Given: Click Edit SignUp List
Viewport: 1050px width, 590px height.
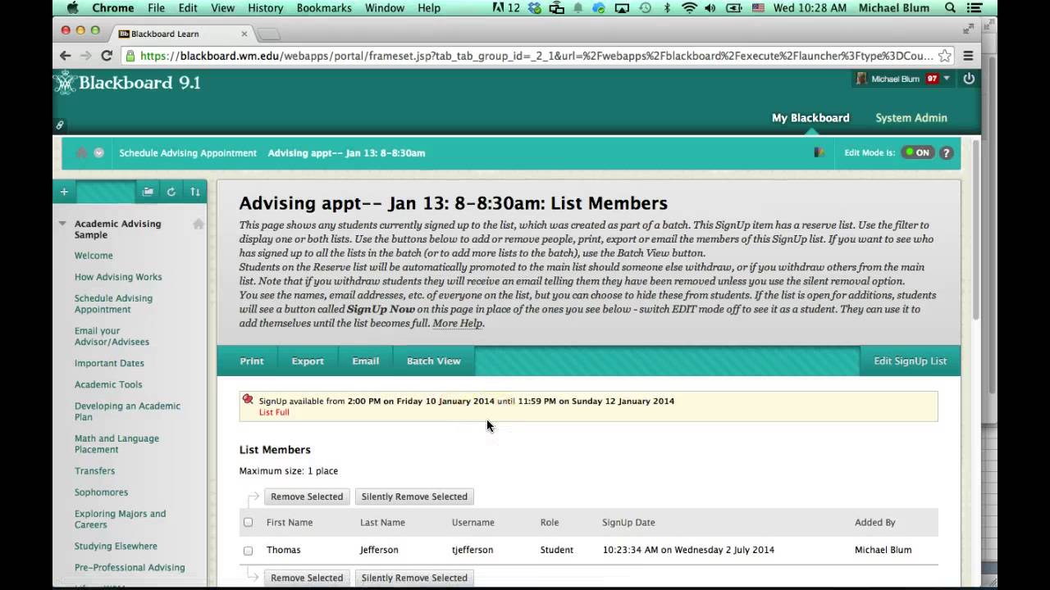Looking at the screenshot, I should (910, 361).
